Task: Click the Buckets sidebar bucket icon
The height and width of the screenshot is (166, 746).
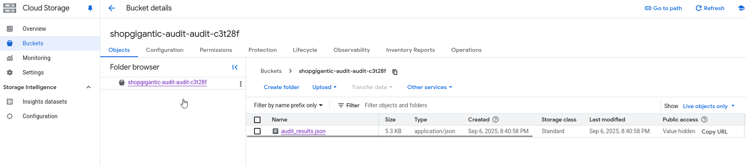Action: (x=10, y=43)
